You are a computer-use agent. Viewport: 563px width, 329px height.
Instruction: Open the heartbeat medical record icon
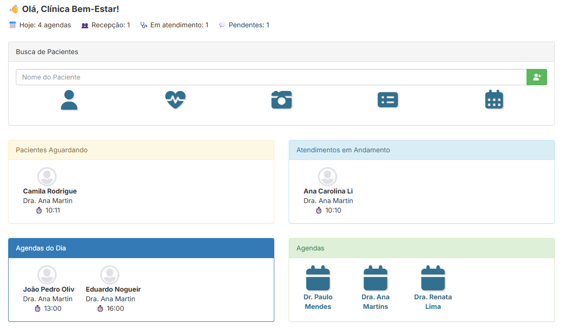[175, 100]
